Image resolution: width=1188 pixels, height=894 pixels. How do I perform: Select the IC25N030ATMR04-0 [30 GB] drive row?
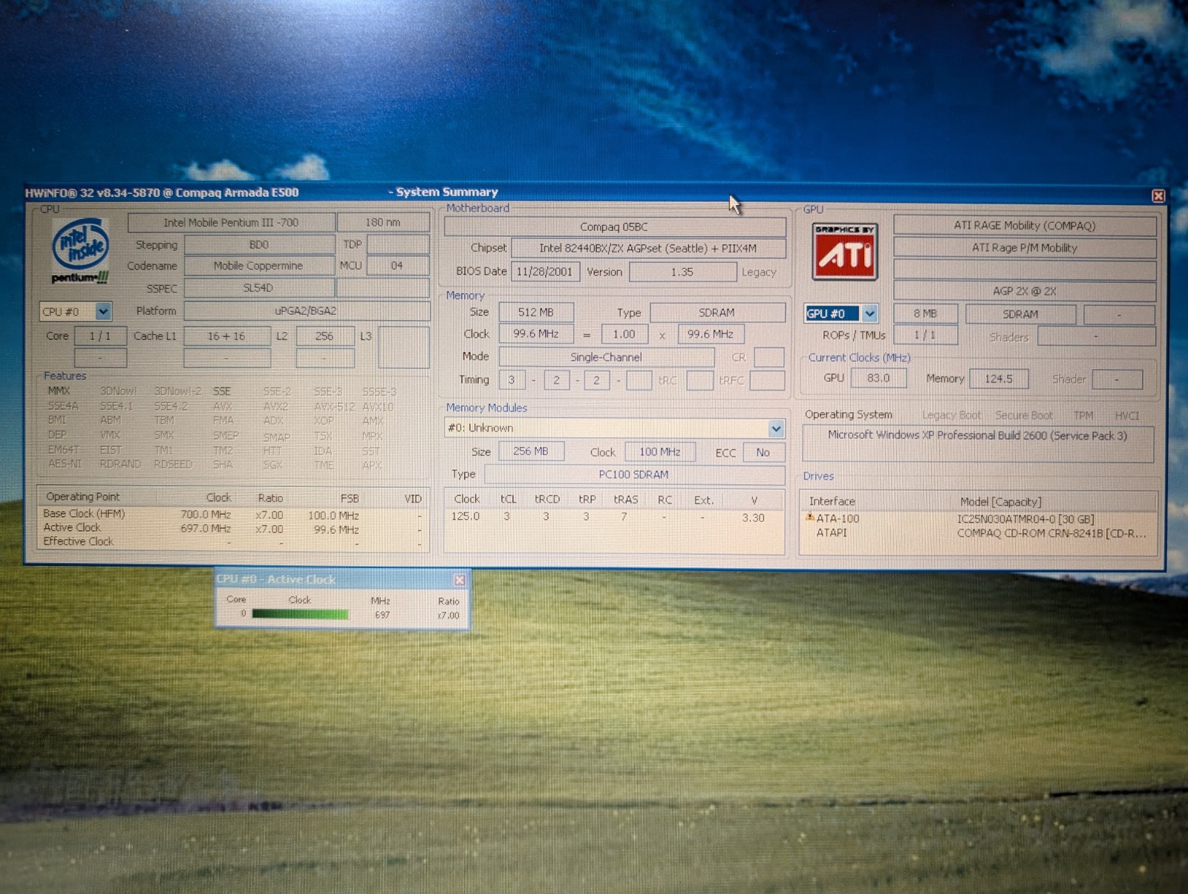click(x=977, y=519)
